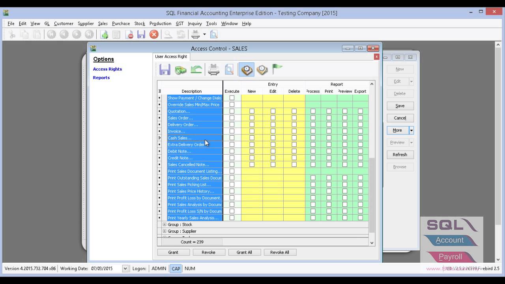
Task: Print access rights using dialog printer icon
Action: pyautogui.click(x=213, y=70)
